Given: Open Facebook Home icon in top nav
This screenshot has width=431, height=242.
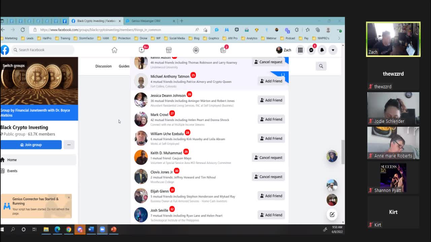Looking at the screenshot, I should coord(114,50).
